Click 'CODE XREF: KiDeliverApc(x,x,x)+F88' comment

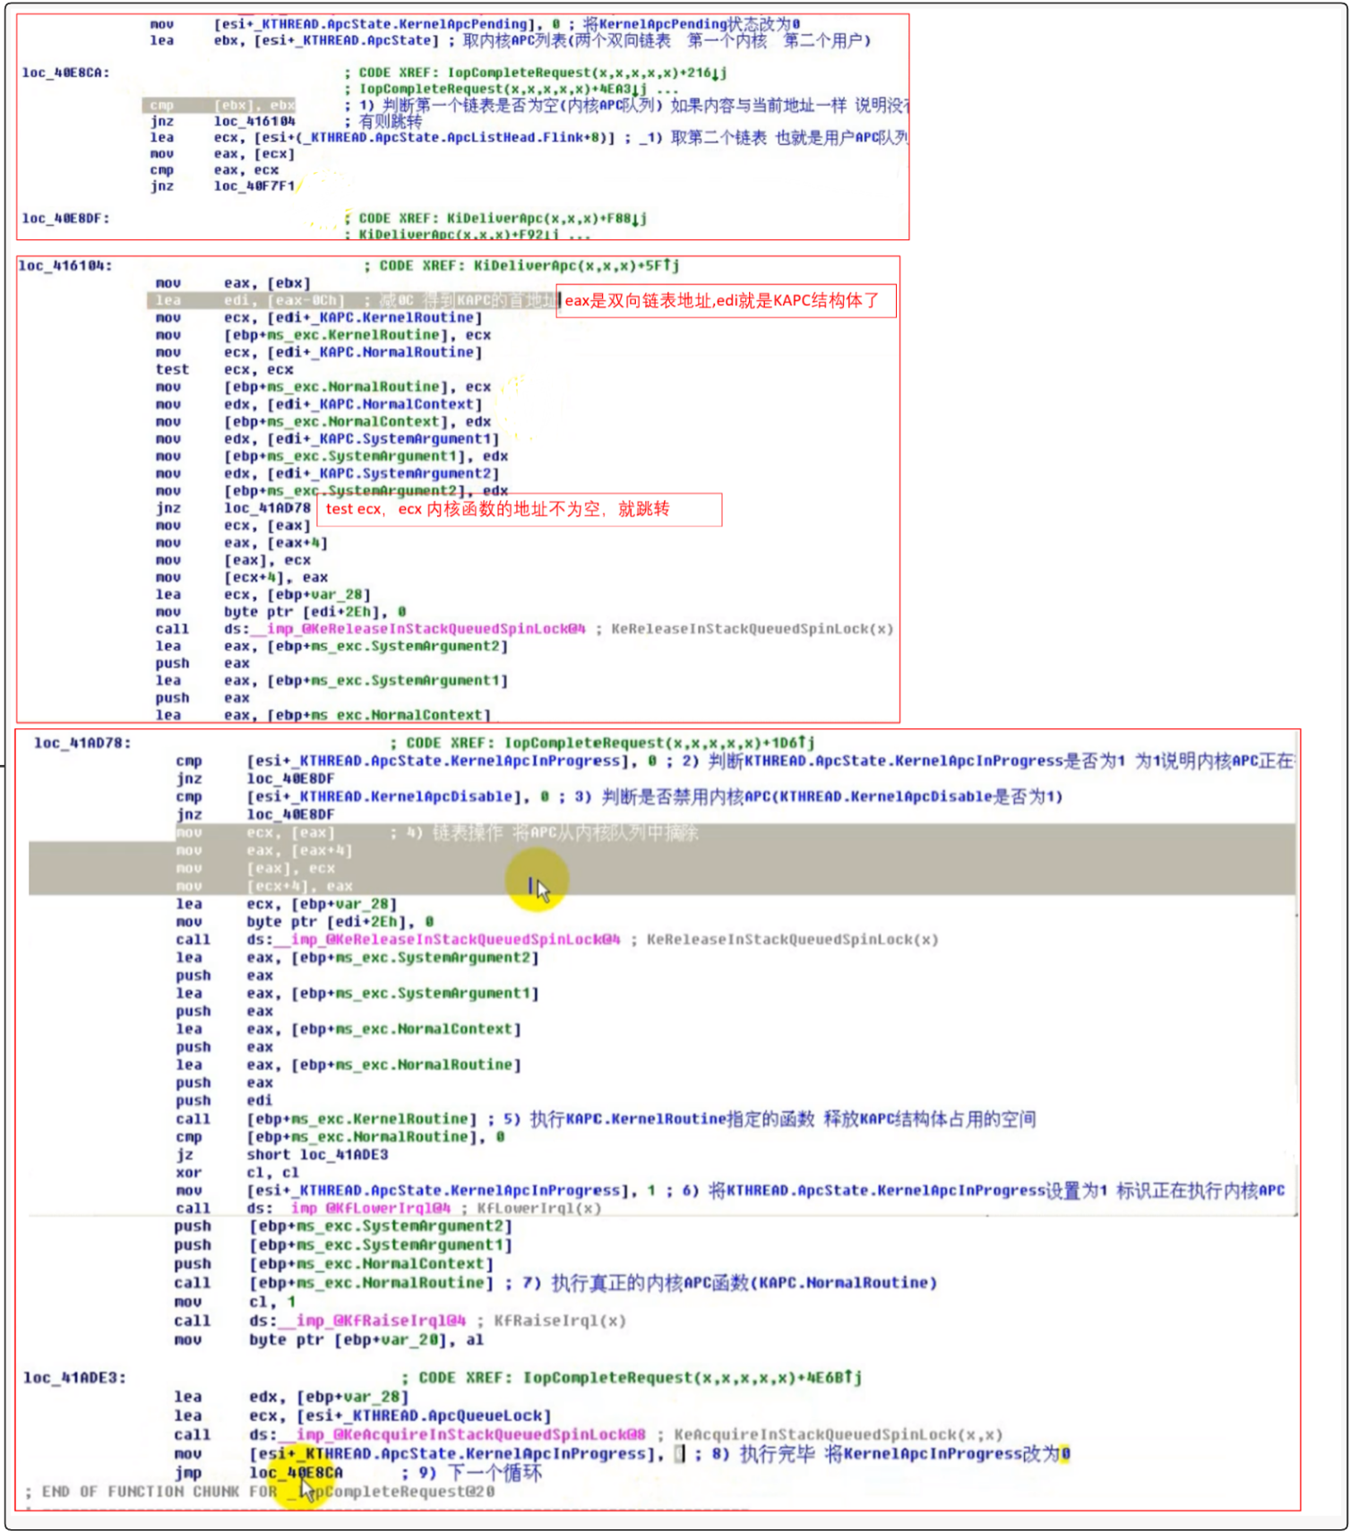click(496, 218)
